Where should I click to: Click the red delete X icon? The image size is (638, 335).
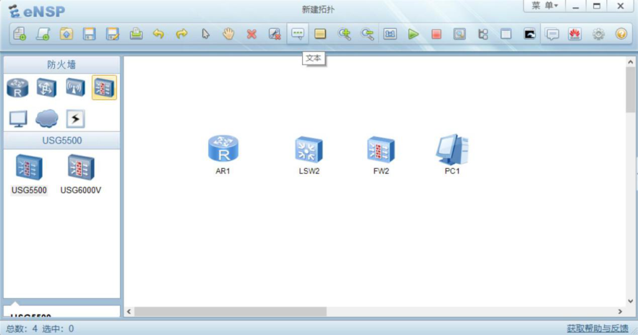[252, 34]
